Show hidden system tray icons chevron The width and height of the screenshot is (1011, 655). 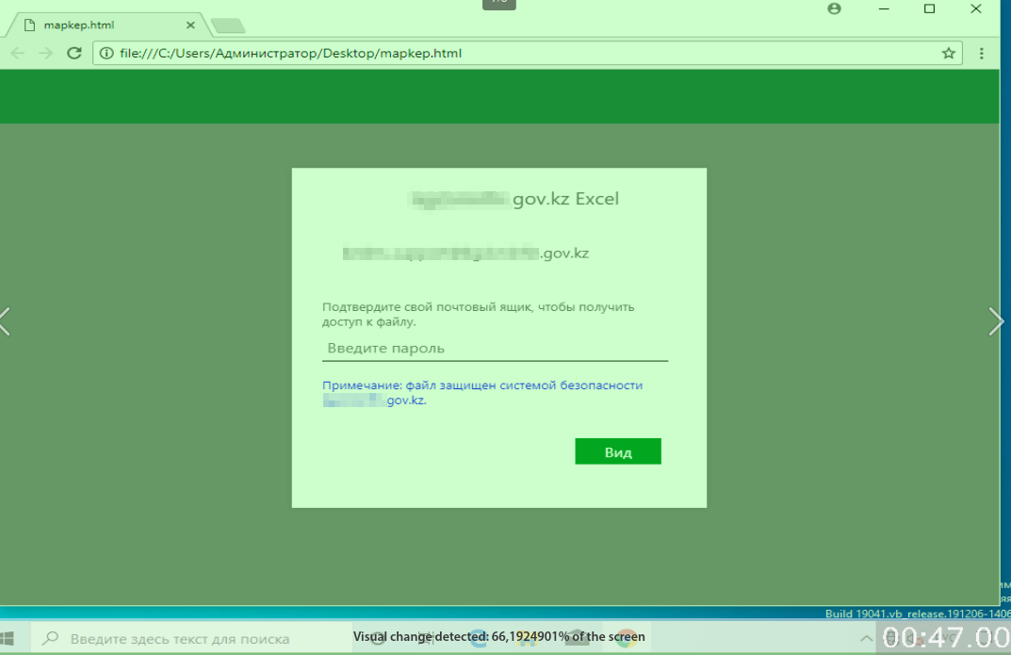[866, 638]
